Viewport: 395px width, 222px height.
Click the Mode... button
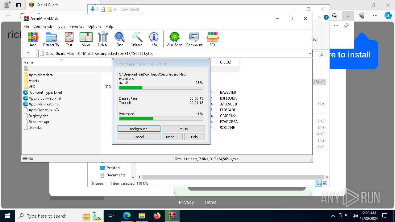click(172, 137)
